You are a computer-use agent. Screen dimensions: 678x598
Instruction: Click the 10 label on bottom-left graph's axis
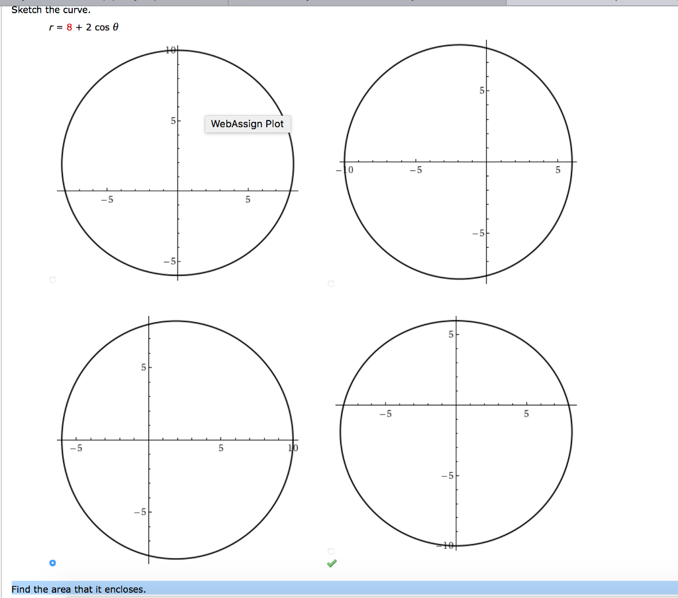292,447
